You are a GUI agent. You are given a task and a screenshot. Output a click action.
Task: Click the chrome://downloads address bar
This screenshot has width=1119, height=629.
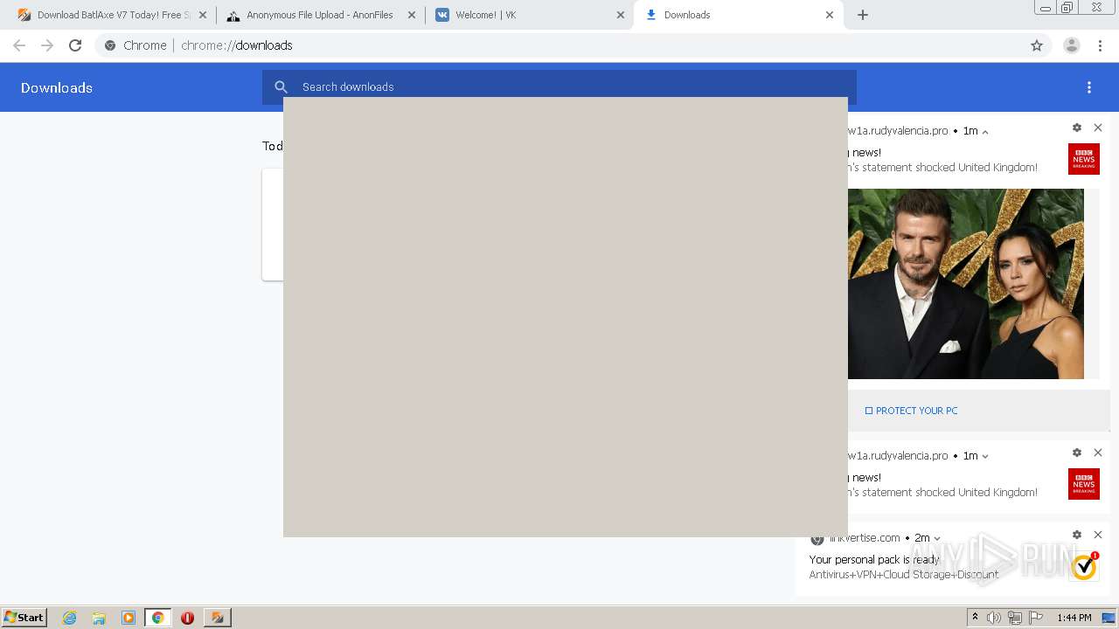573,45
